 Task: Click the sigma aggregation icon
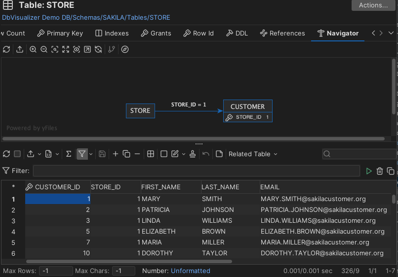tap(69, 154)
